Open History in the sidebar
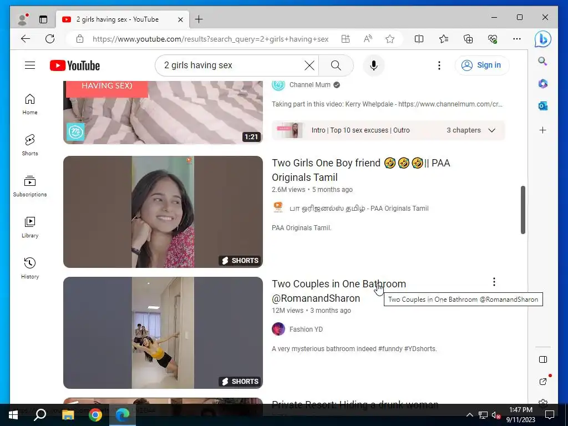The height and width of the screenshot is (426, 568). pos(30,268)
